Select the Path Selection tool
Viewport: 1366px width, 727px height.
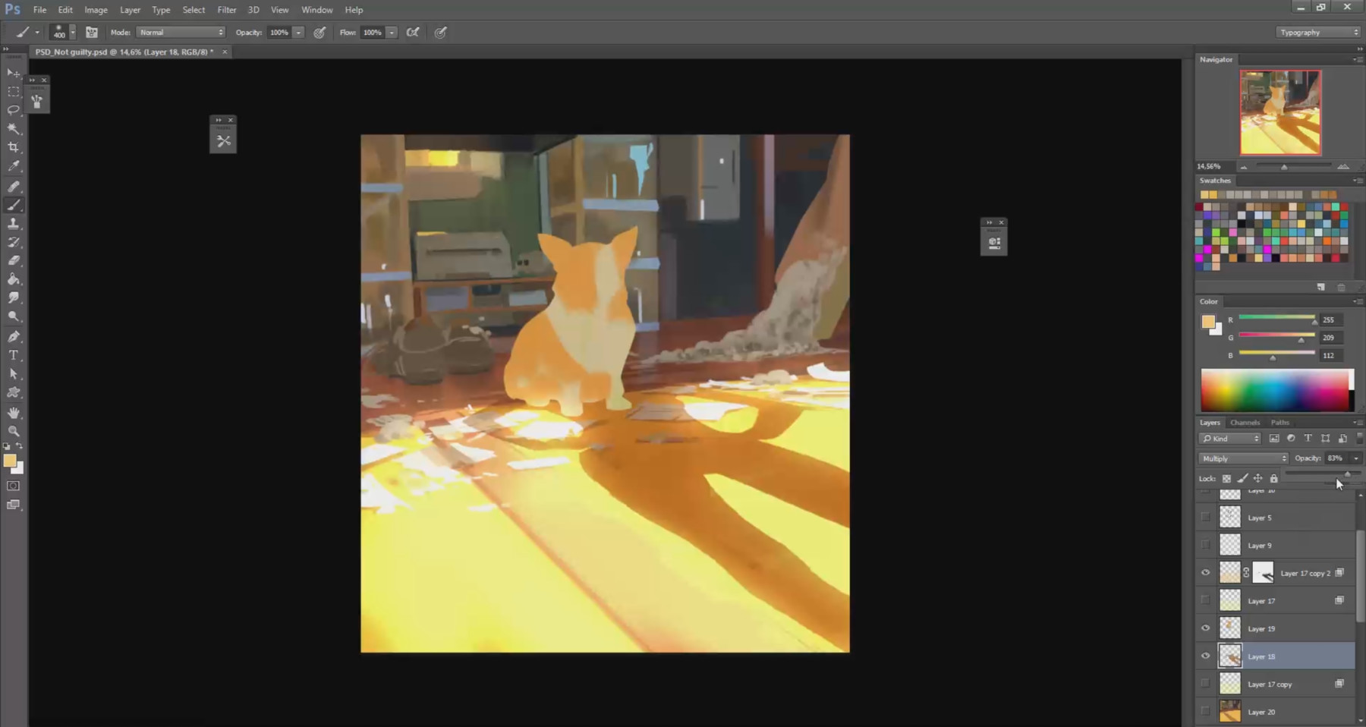14,374
